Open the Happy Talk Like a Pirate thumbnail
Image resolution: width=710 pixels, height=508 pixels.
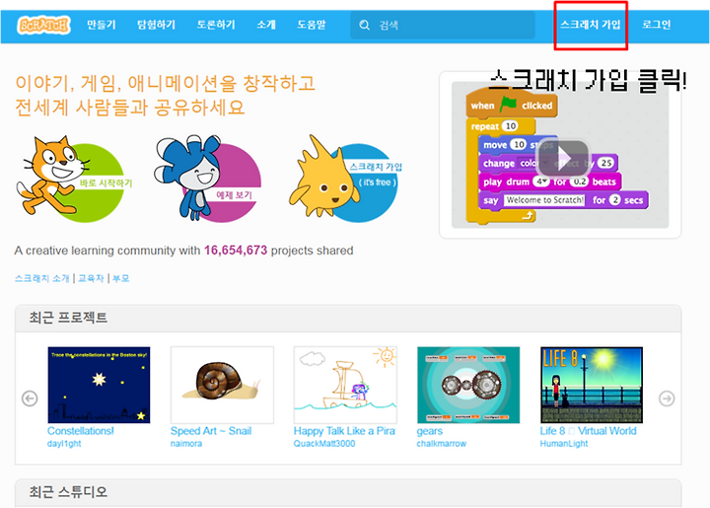pyautogui.click(x=345, y=385)
